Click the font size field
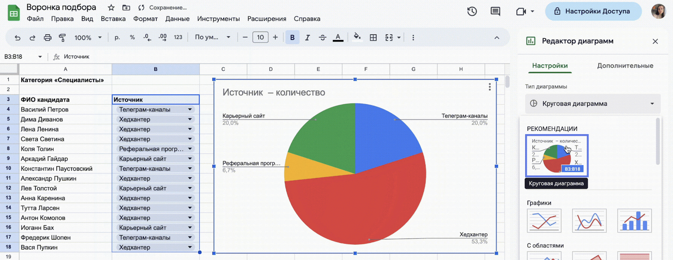Screen dimensions: 673x260 pyautogui.click(x=260, y=37)
